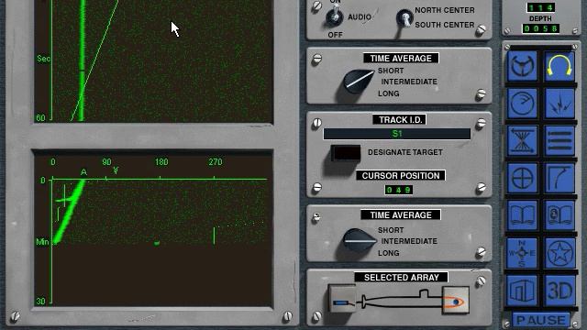Select SHORT on lower Time Average
Screen dimensions: 587x330
pos(391,230)
